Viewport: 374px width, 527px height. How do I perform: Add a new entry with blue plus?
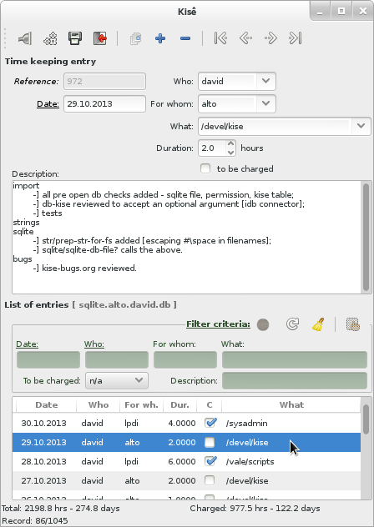click(x=160, y=38)
